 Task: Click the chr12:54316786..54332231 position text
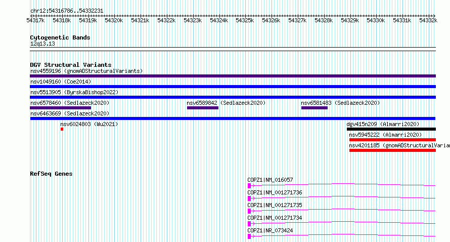pyautogui.click(x=67, y=11)
